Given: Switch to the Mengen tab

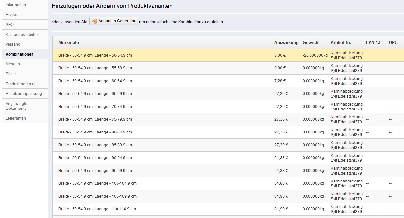Looking at the screenshot, I should 13,64.
